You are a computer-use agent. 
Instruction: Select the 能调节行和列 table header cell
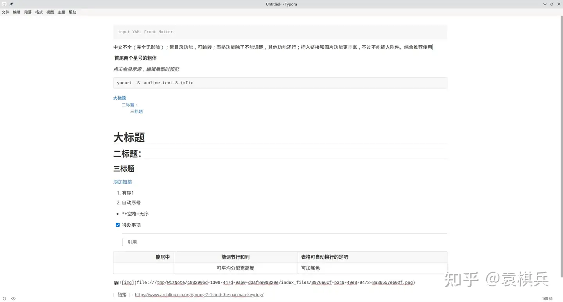[235, 257]
